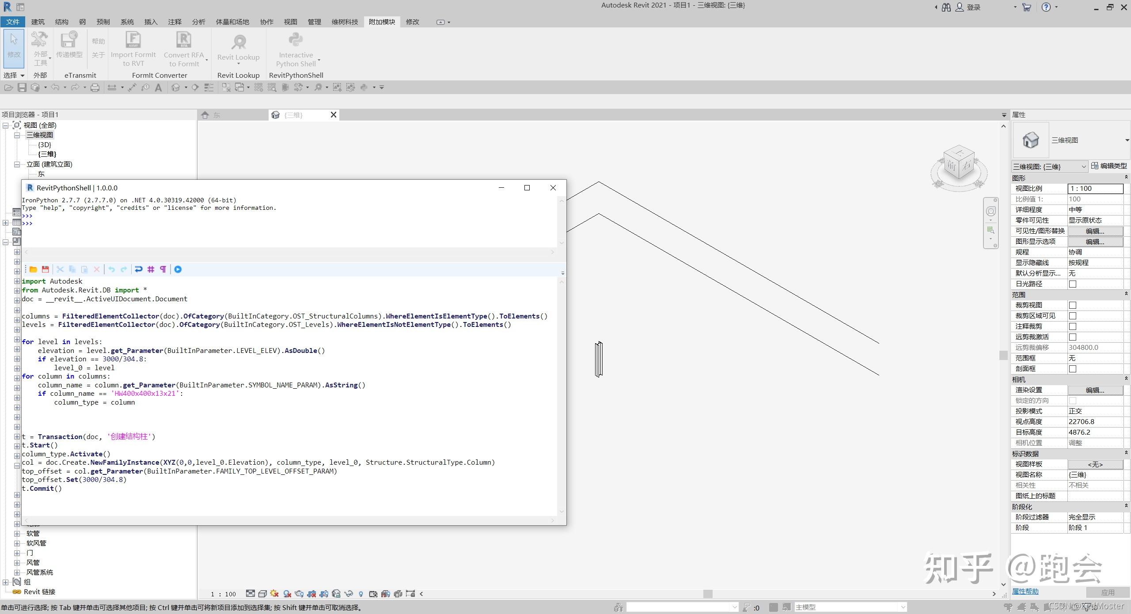Save the Python script with the floppy disk icon

pos(45,269)
